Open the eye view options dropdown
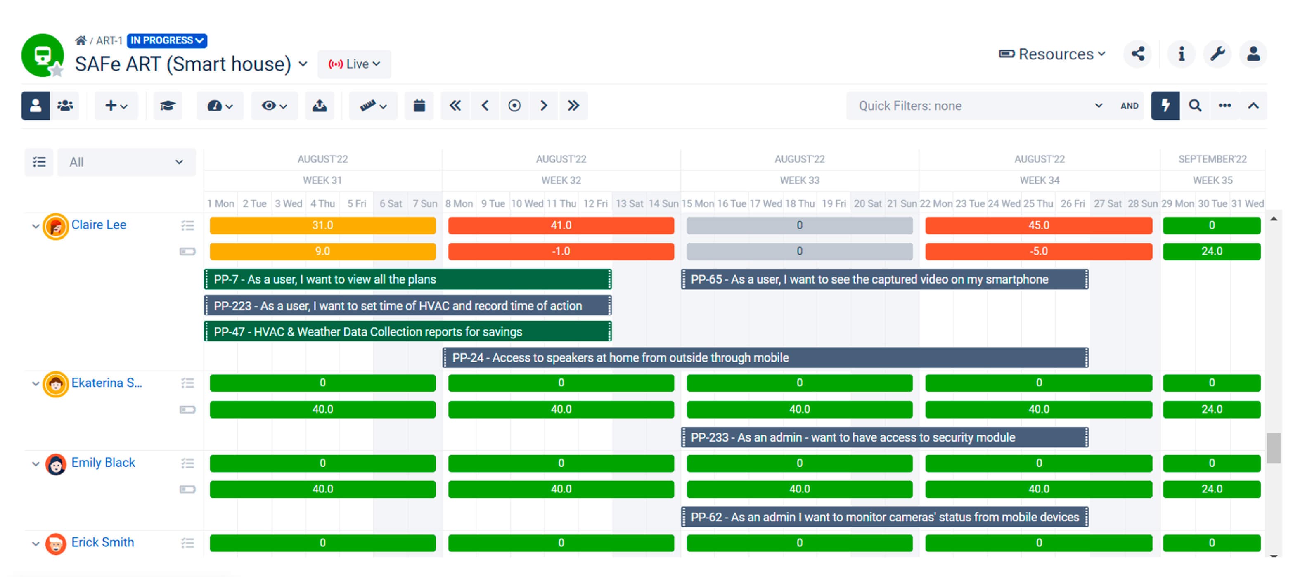The image size is (1293, 577). coord(274,105)
